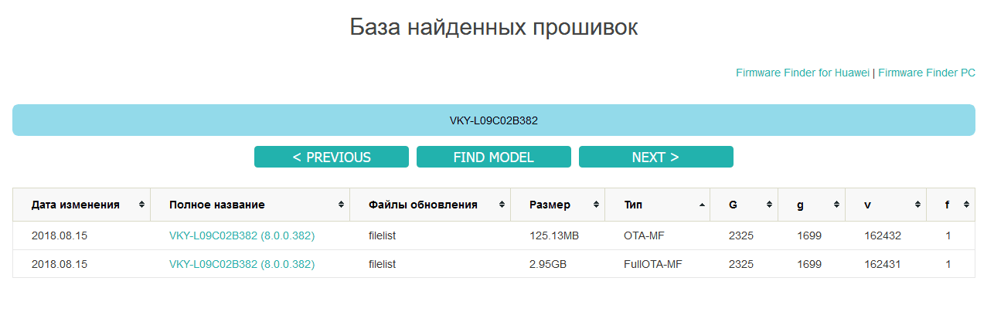994x315 pixels.
Task: Sort by Дата изменения column arrows
Action: pos(141,205)
